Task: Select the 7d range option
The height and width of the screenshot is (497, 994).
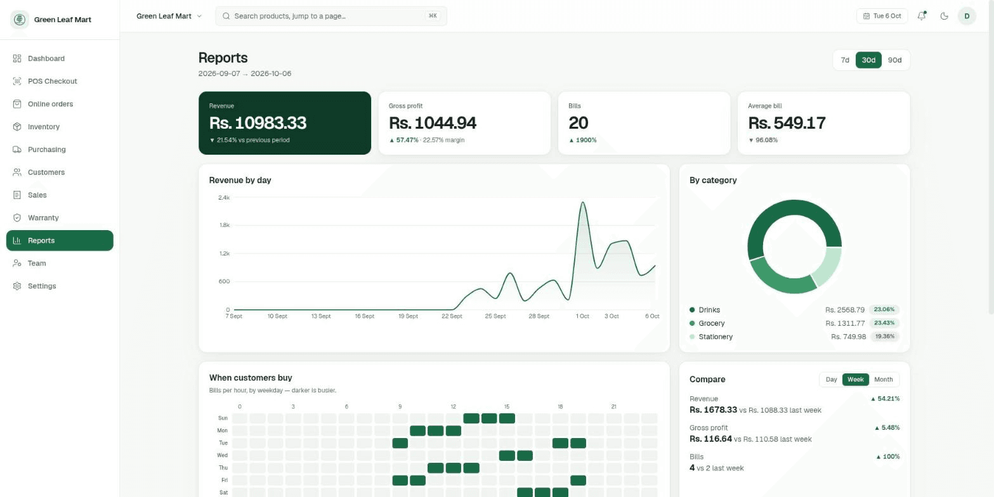Action: click(x=845, y=60)
